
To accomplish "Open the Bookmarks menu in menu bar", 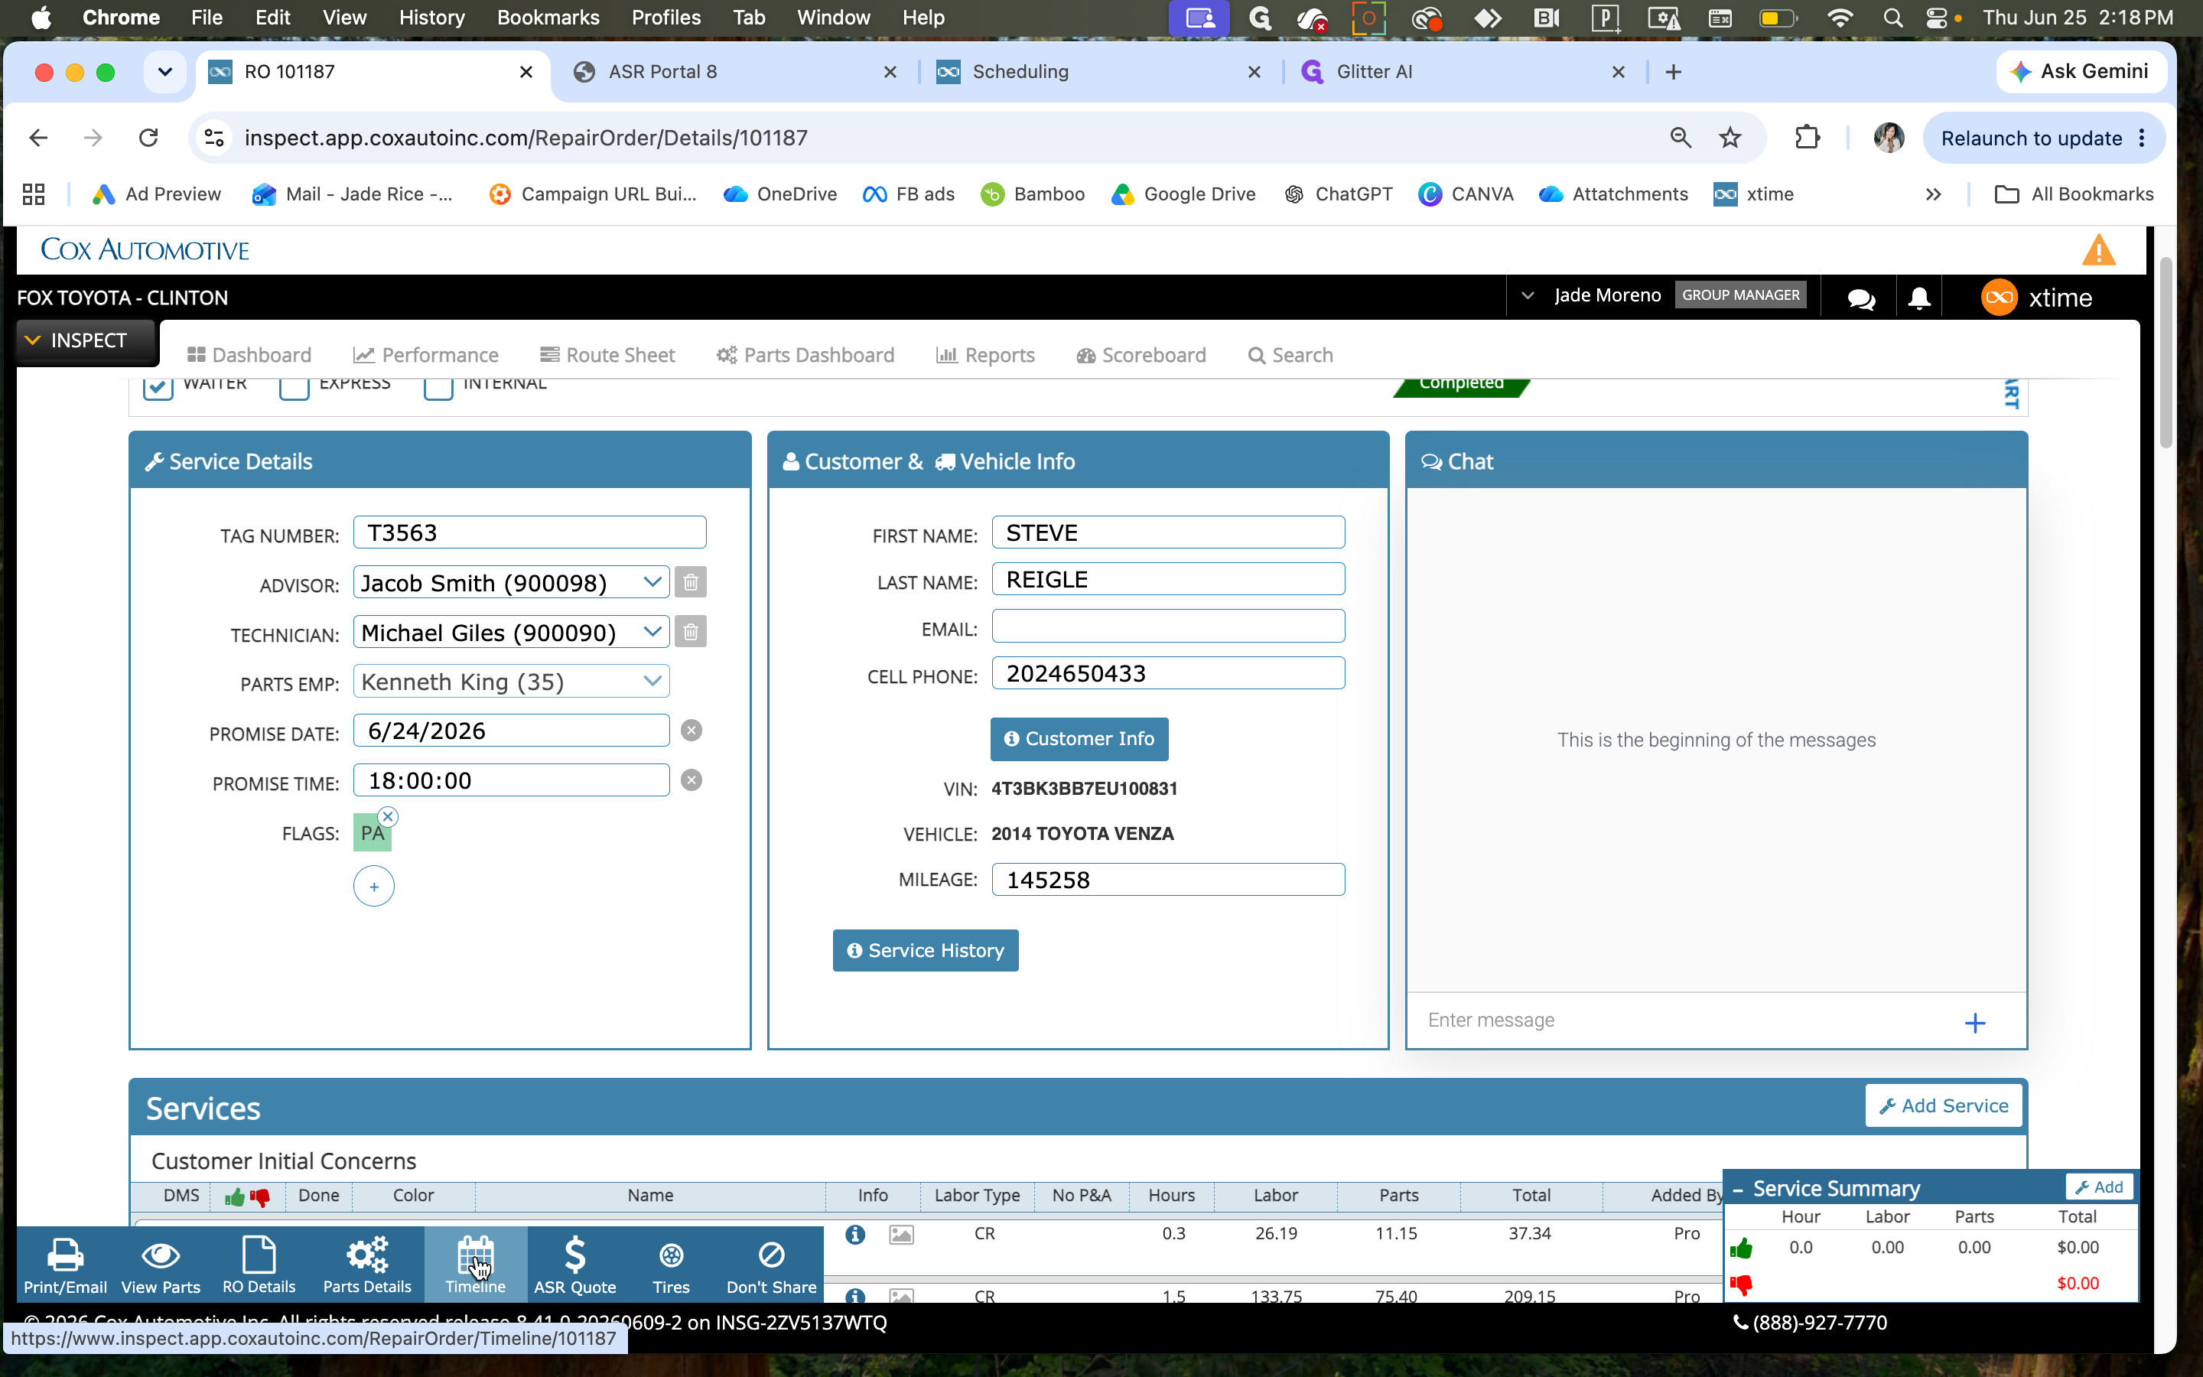I will click(548, 18).
